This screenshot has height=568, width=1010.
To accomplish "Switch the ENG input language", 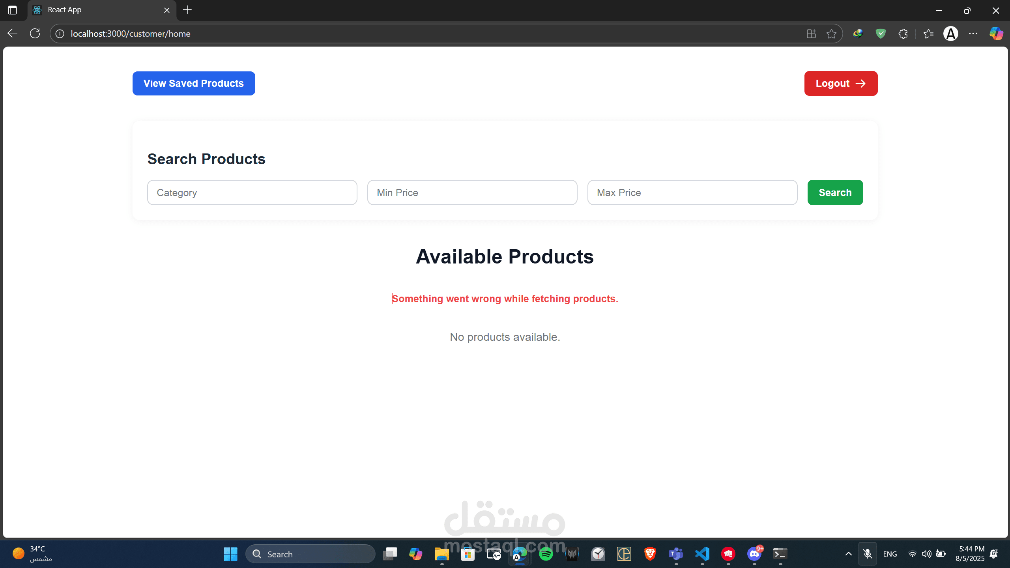I will [x=890, y=554].
